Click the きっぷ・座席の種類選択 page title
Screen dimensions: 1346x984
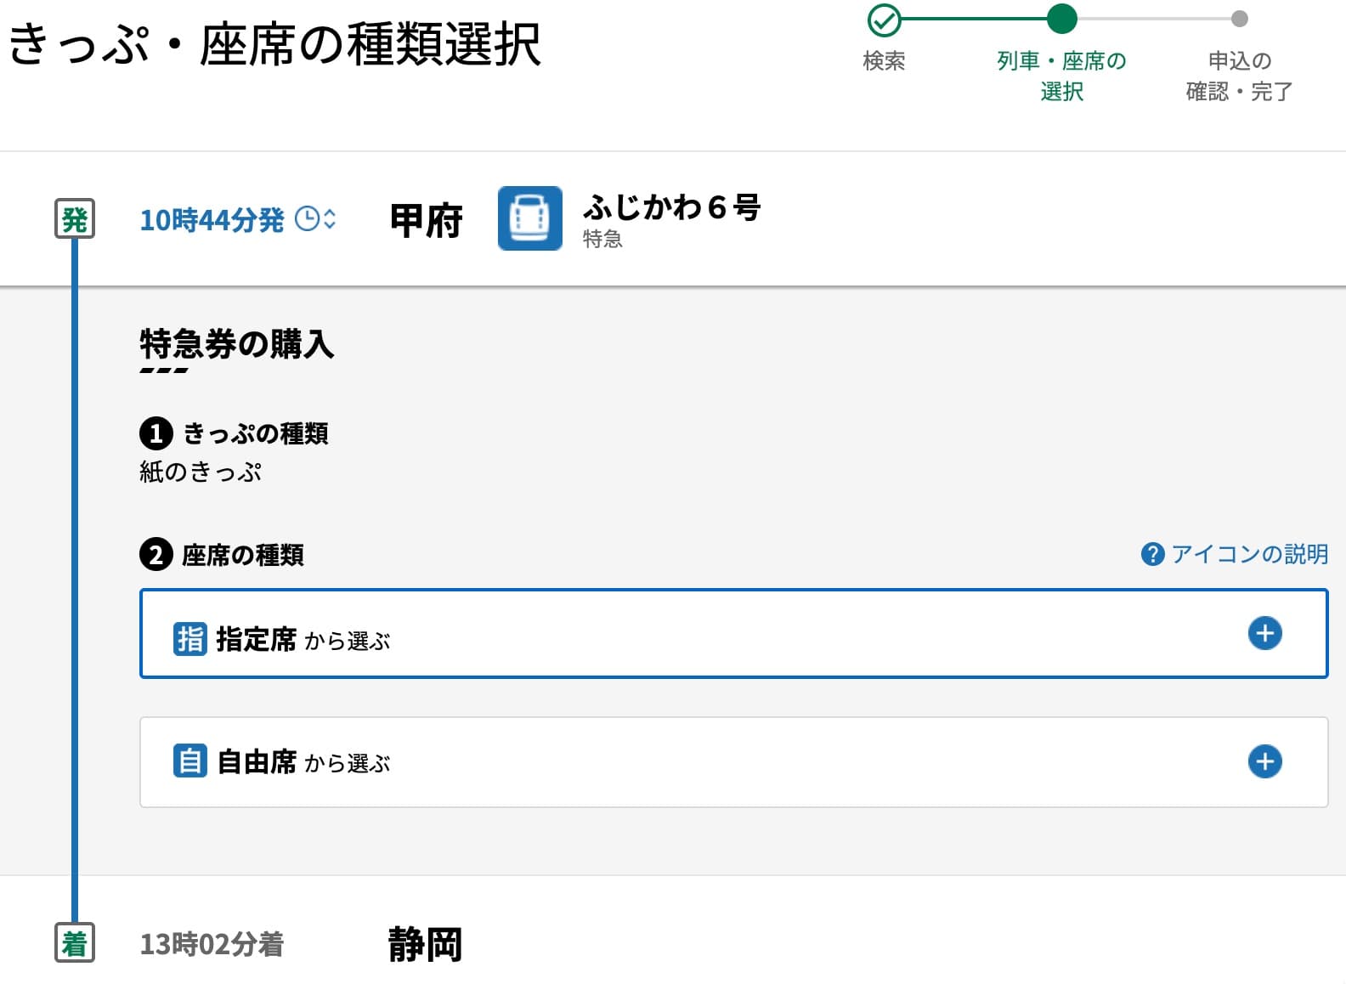coord(274,43)
